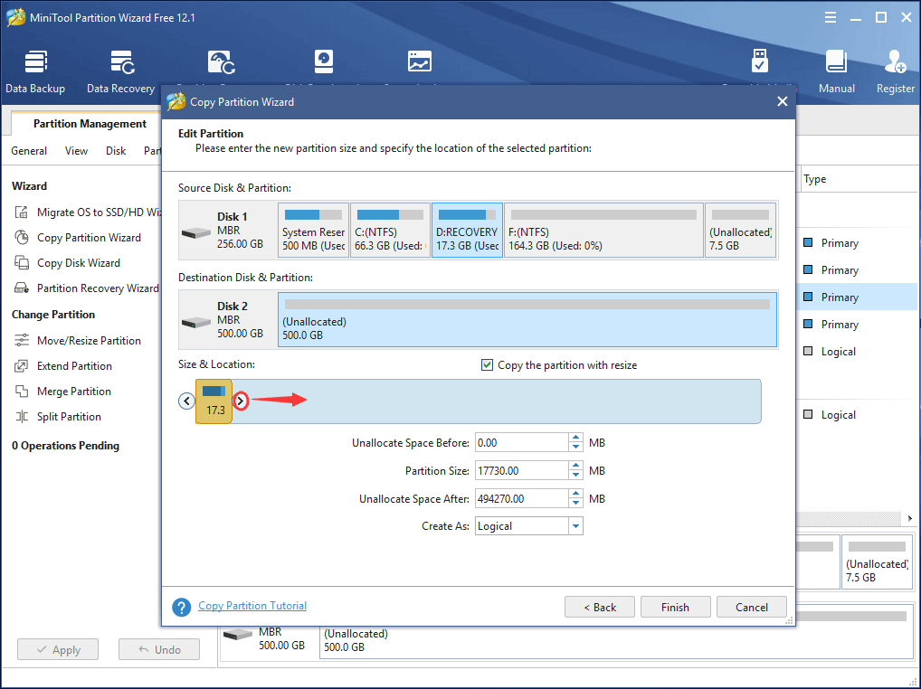Open the Copy Partition Tutorial link

point(252,606)
